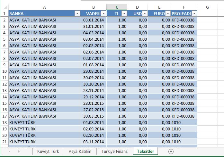Click date cell 28.01.2015
224x157 pixels.
point(94,103)
